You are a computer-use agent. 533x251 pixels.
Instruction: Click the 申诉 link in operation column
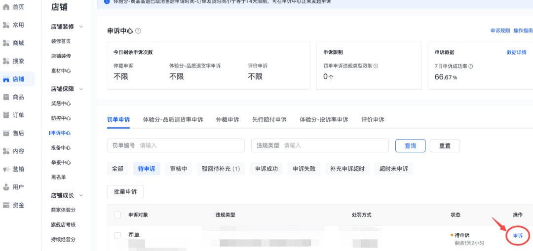(518, 236)
